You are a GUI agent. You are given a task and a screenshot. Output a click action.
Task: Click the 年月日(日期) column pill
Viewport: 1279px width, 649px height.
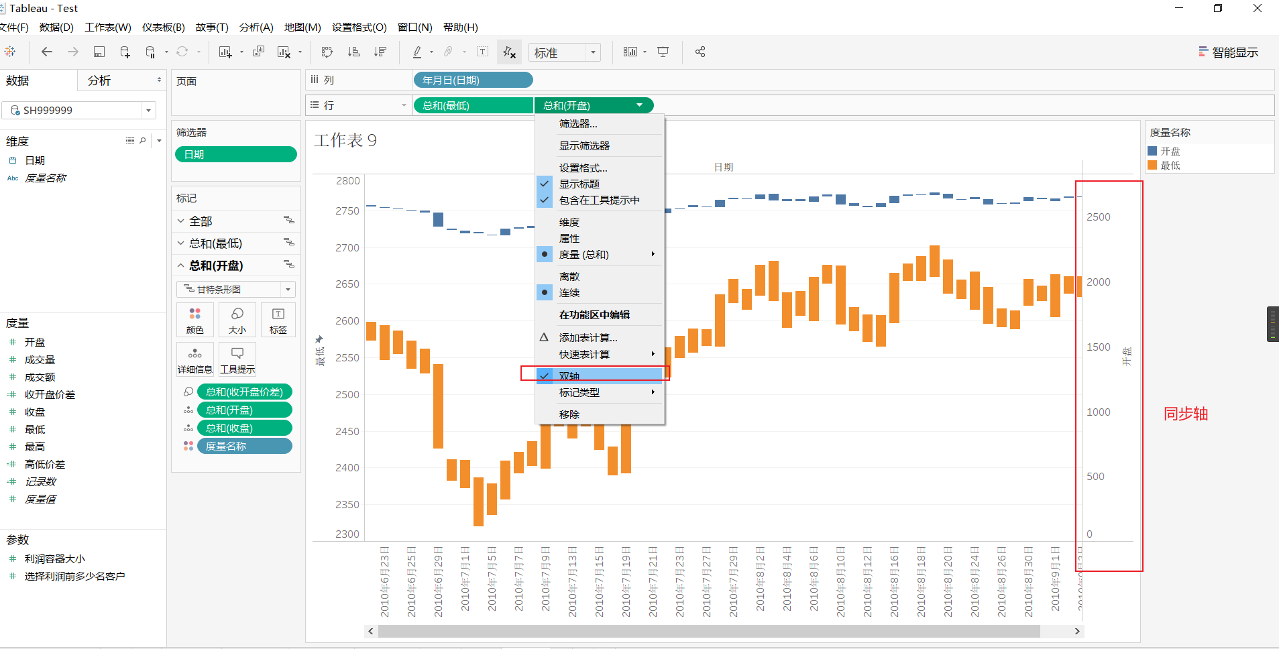point(474,80)
